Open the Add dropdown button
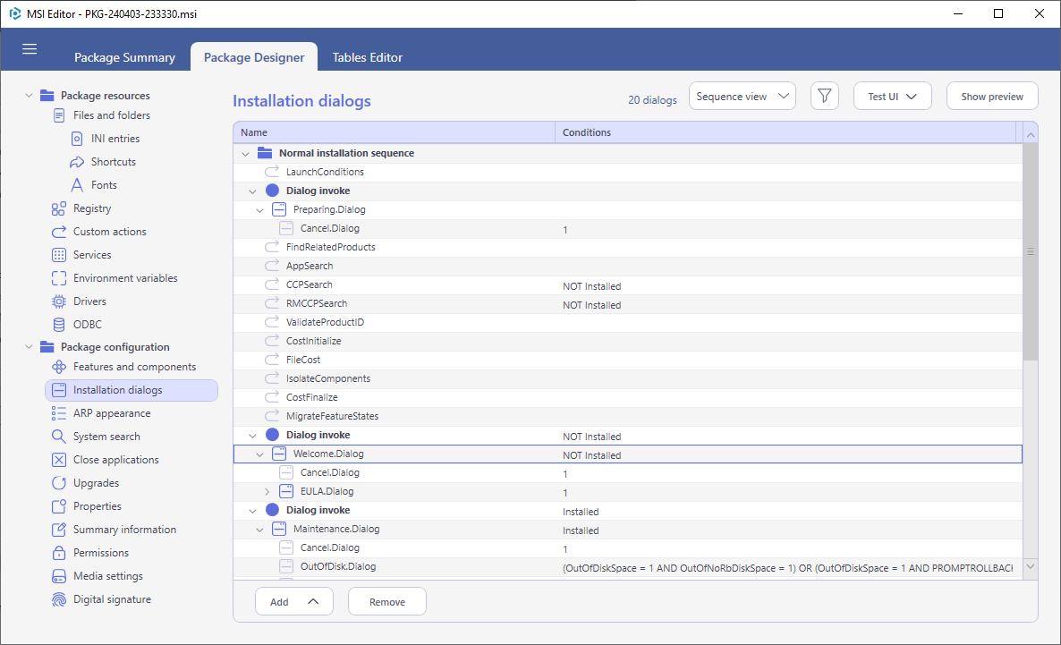The width and height of the screenshot is (1061, 645). pos(293,602)
